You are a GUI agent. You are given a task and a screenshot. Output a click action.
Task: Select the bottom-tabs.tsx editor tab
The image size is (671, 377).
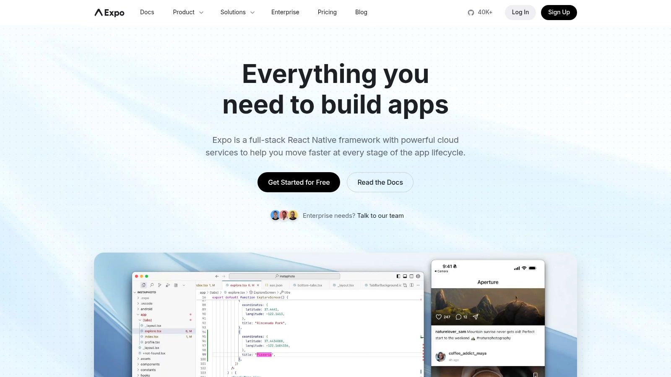[309, 285]
